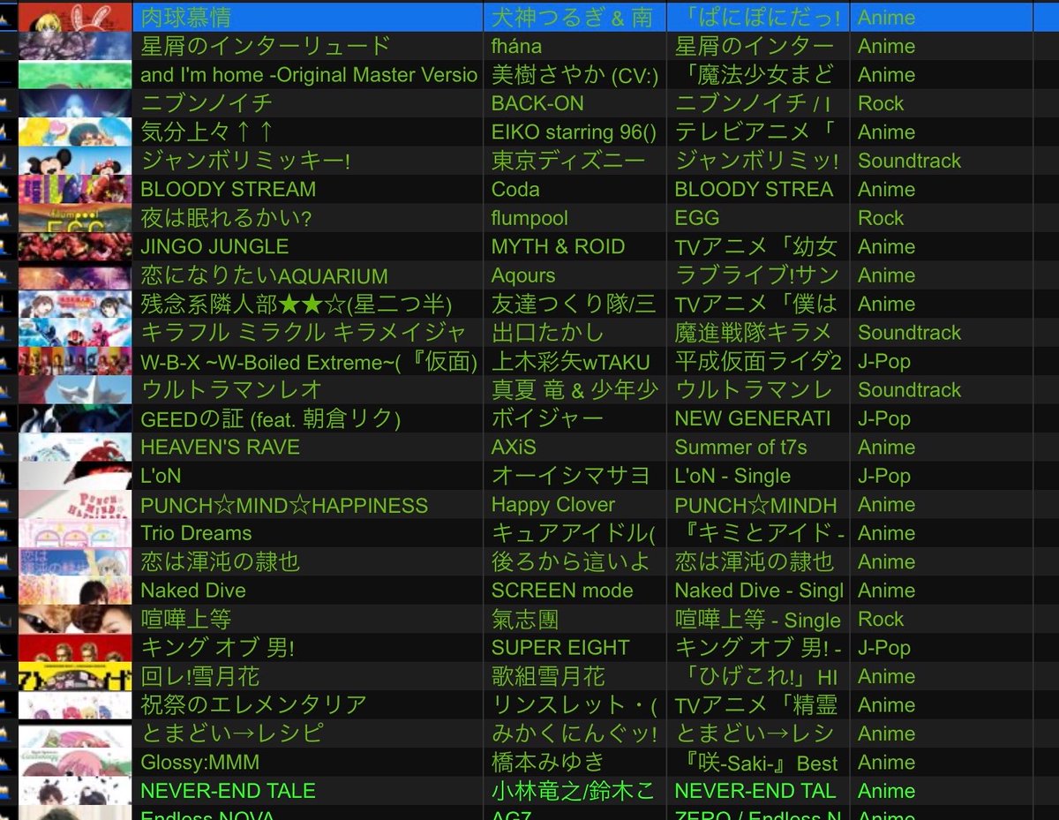Click the artist ボイジャー
Image resolution: width=1059 pixels, height=820 pixels.
click(x=547, y=418)
